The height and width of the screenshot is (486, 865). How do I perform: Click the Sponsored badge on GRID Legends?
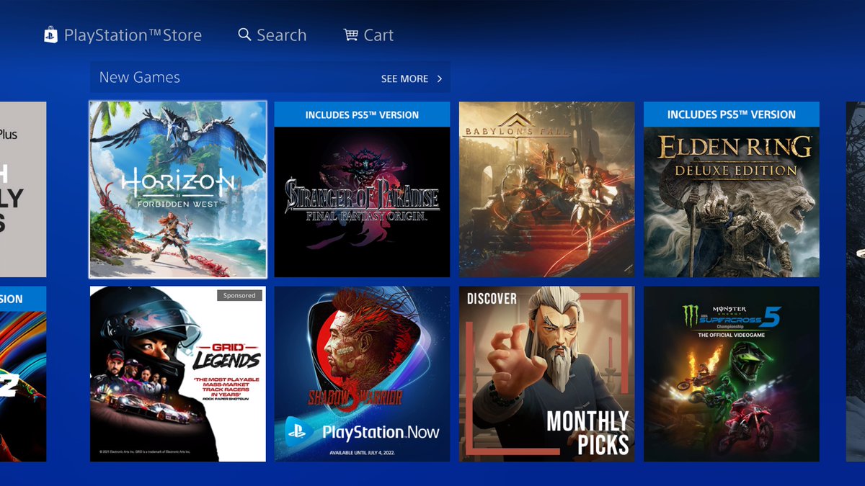(x=239, y=296)
